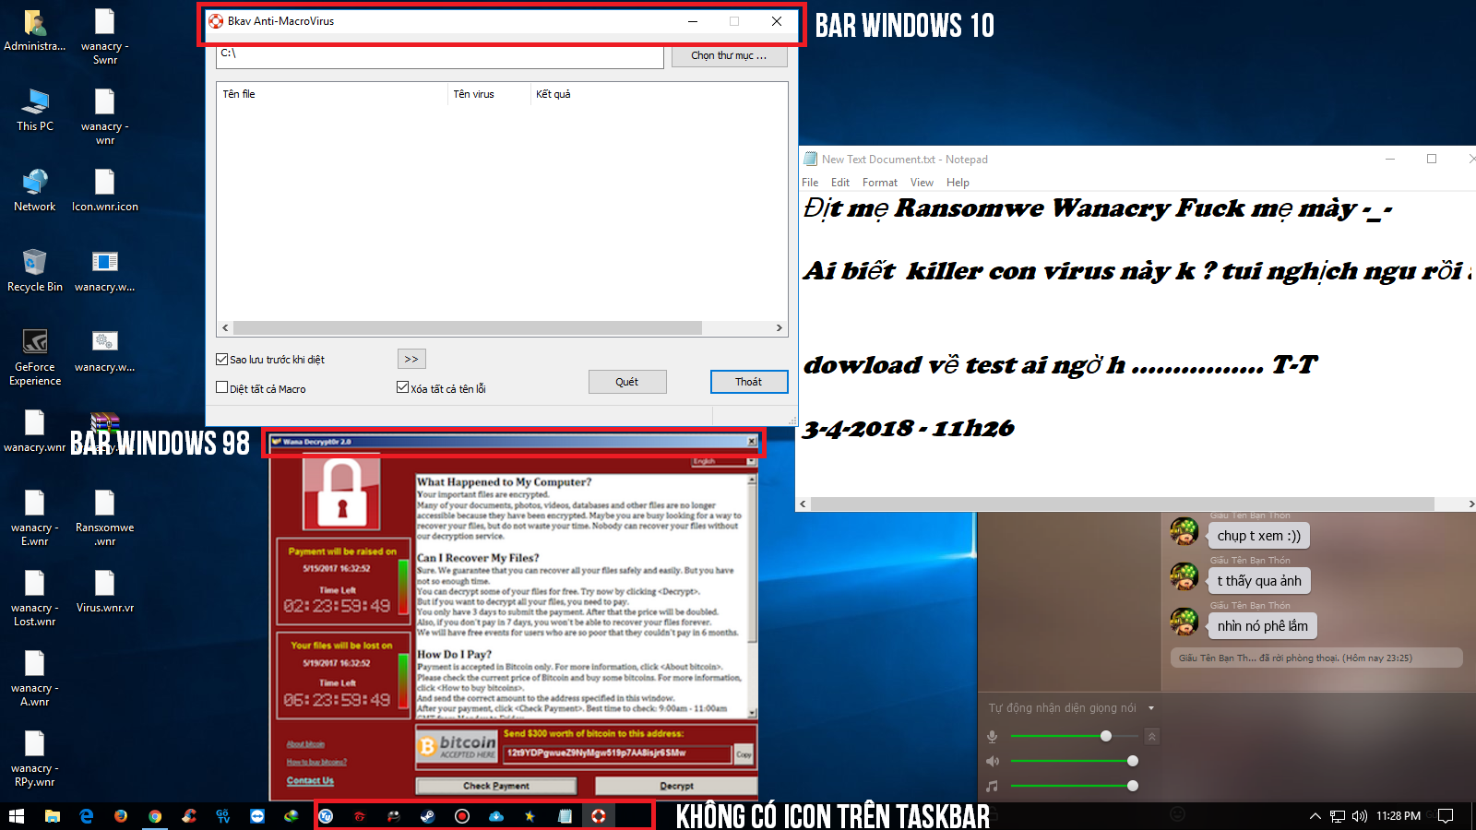The width and height of the screenshot is (1476, 830).
Task: Open CCleaner from the taskbar
Action: [189, 816]
